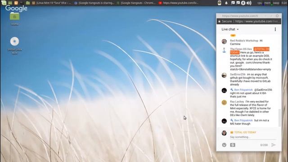Click Ben Fitzpatrick name on MS hater message
The image size is (288, 162).
click(243, 120)
